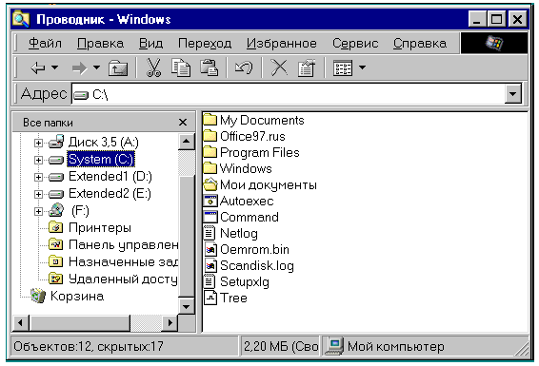Open the address bar dropdown
539x366 pixels.
click(513, 93)
